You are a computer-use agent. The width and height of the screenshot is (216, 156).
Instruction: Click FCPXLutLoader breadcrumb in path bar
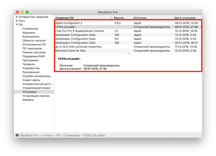click(94, 135)
